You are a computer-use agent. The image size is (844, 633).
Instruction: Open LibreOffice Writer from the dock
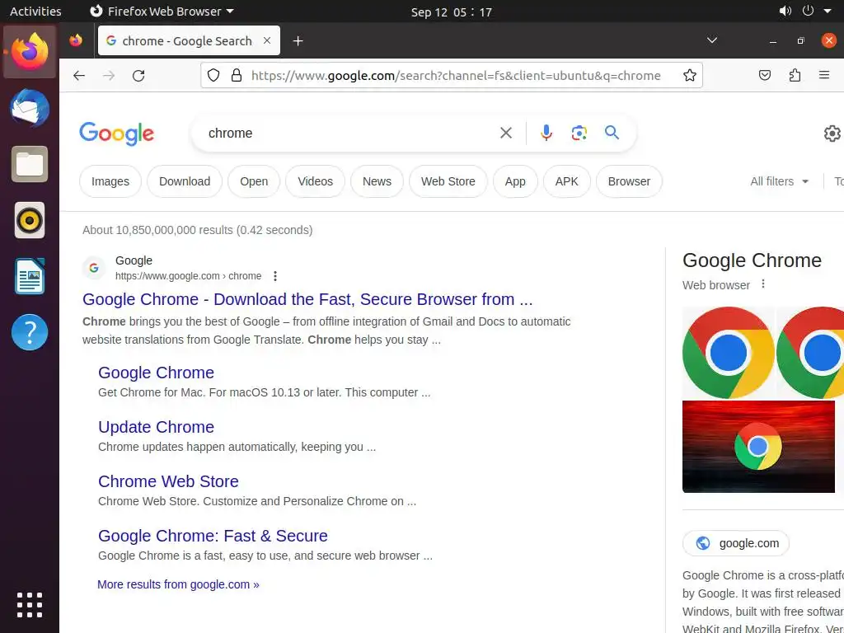point(30,276)
